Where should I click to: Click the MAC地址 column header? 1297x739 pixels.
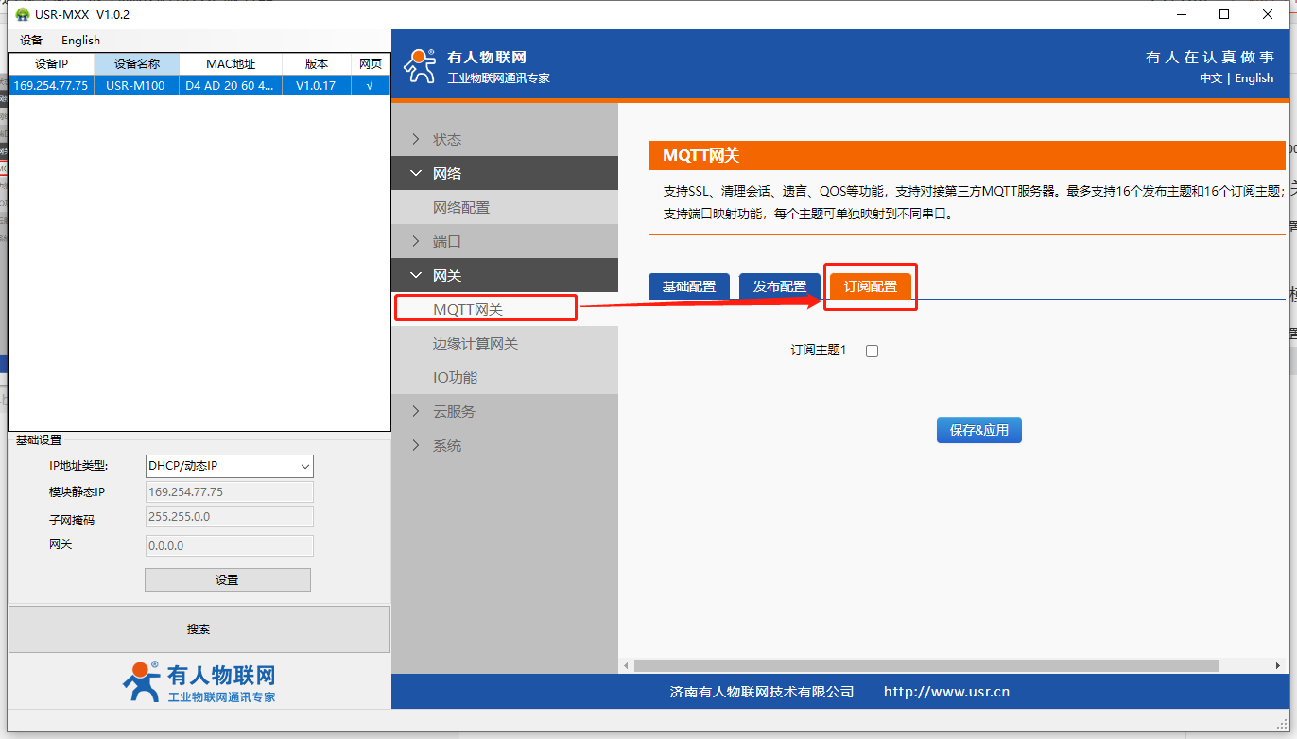tap(231, 64)
